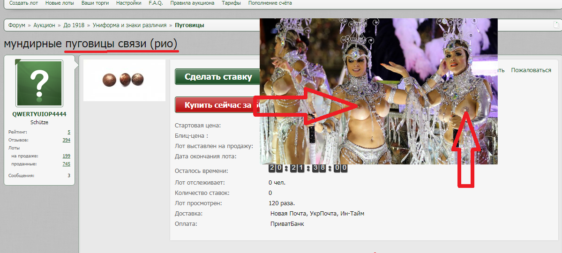Click the 'ПриватБанк' payment text
Viewport: 562px width, 253px height.
(x=287, y=224)
